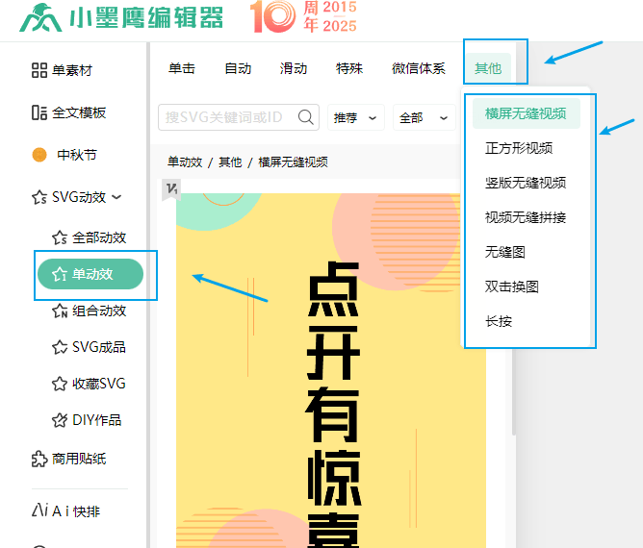The image size is (643, 548).
Task: Click the V1 badge on template preview
Action: click(170, 189)
